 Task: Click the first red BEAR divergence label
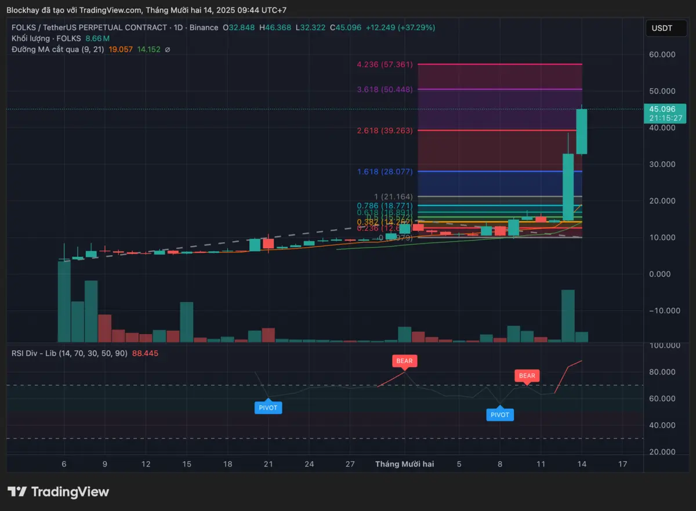pyautogui.click(x=404, y=361)
